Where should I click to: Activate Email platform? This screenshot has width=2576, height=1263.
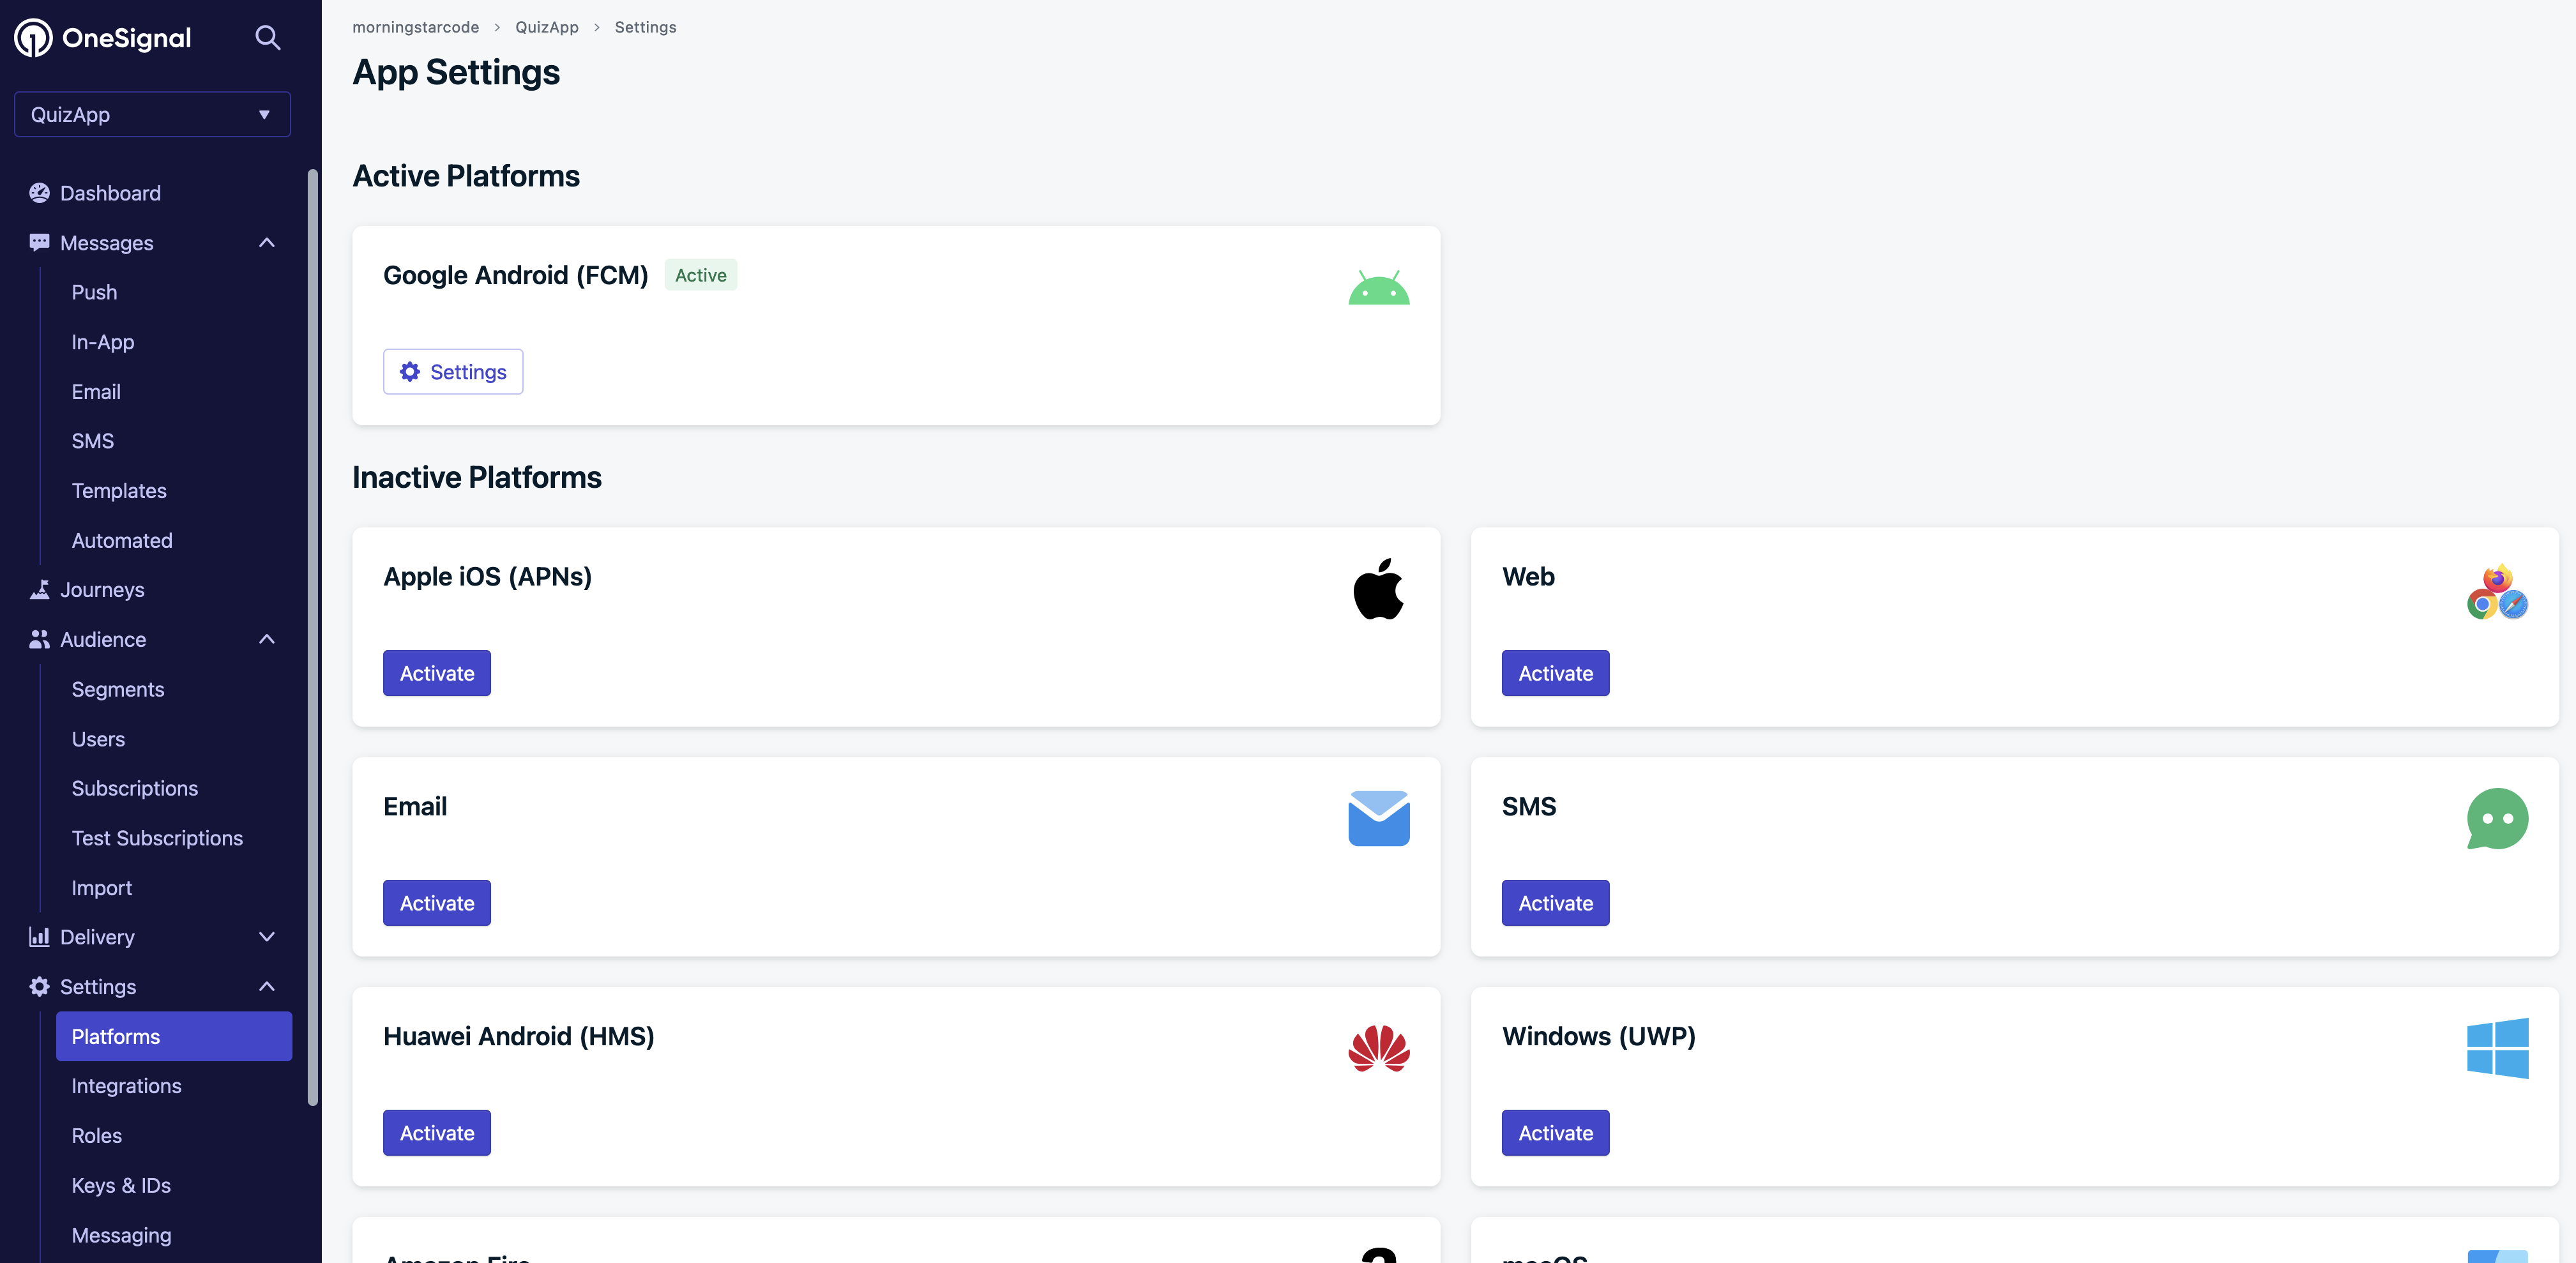pyautogui.click(x=437, y=903)
